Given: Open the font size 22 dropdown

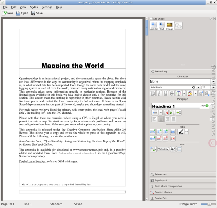Looking at the screenshot, I should pos(213,87).
